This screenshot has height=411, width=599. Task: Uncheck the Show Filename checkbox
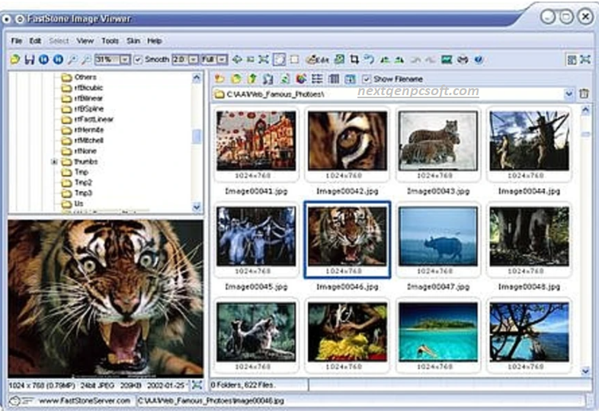pyautogui.click(x=367, y=78)
